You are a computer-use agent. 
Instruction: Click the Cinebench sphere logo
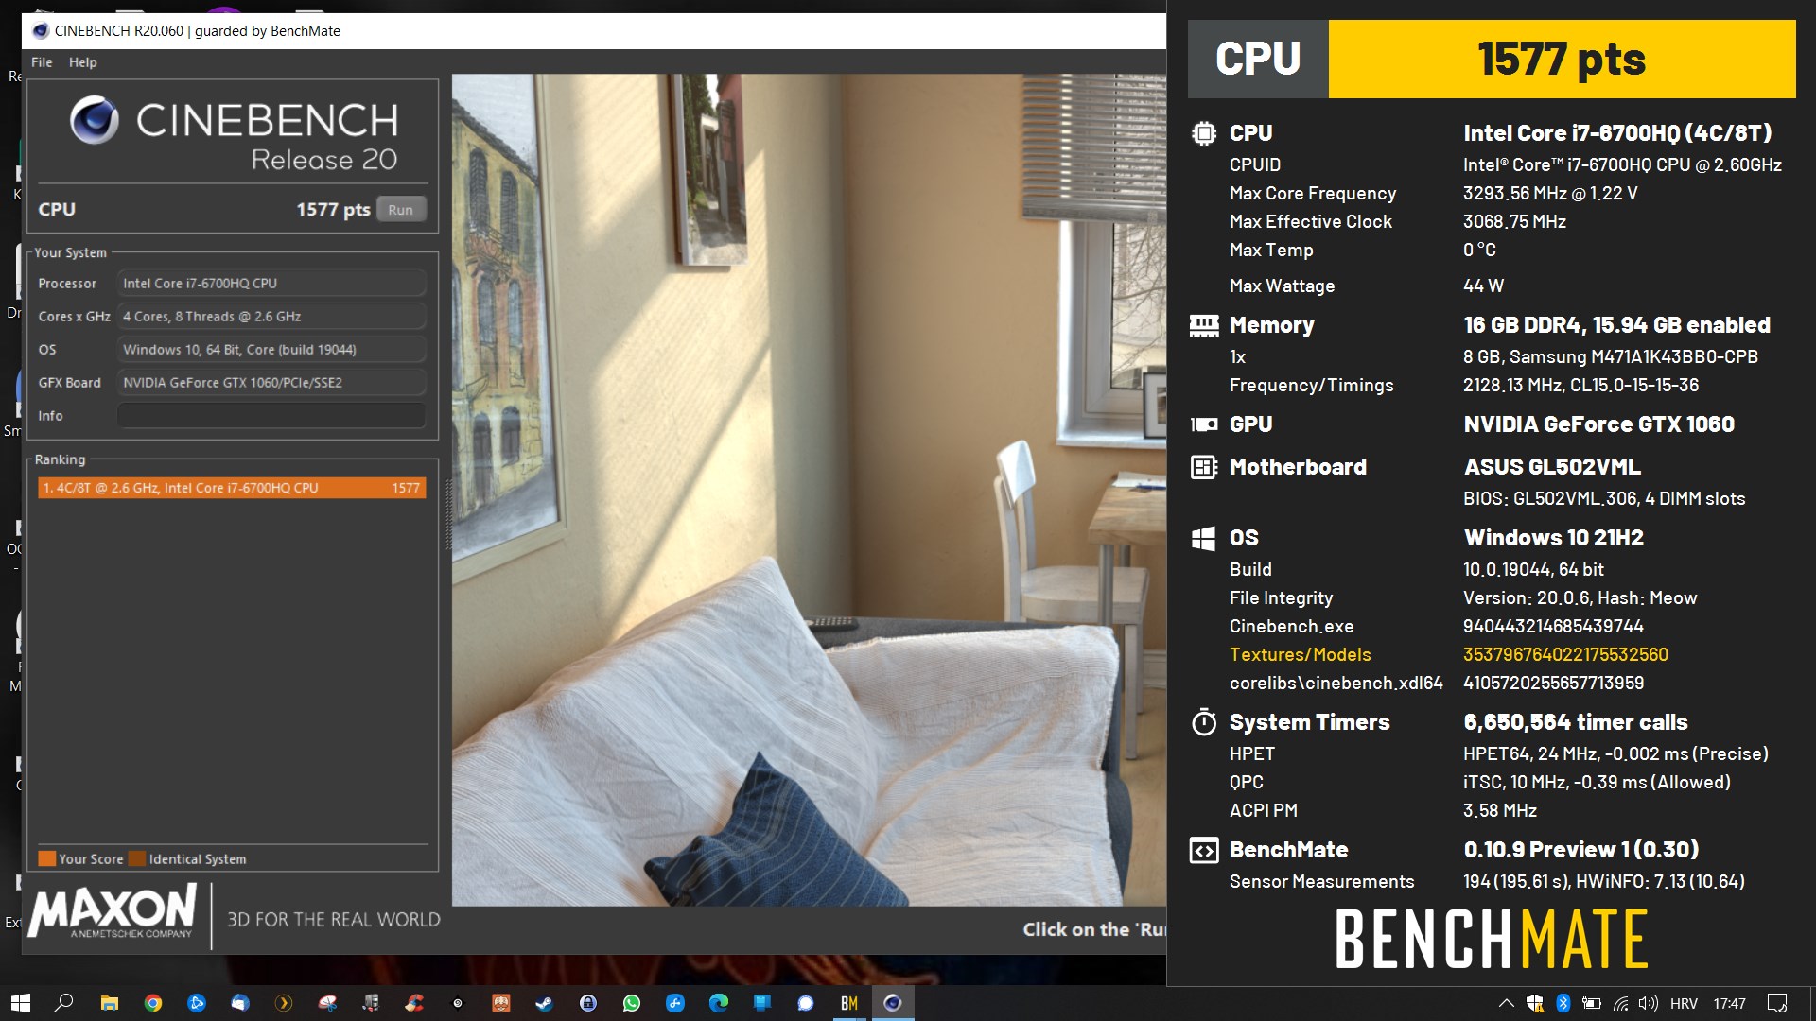click(x=95, y=120)
